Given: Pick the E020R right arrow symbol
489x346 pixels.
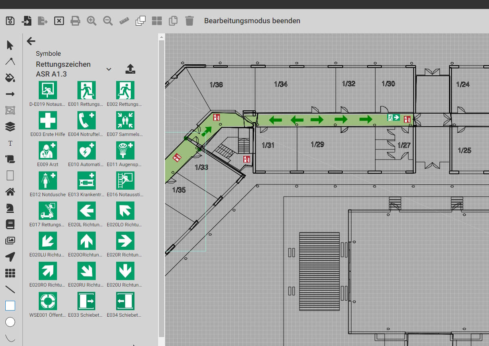Looking at the screenshot, I should click(x=125, y=241).
